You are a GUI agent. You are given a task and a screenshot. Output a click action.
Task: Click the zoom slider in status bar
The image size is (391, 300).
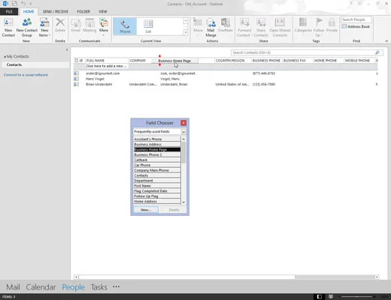click(357, 297)
